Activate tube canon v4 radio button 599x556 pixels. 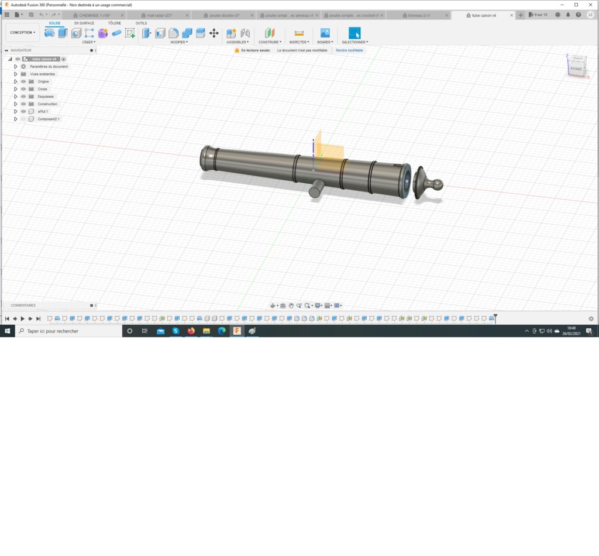[63, 59]
